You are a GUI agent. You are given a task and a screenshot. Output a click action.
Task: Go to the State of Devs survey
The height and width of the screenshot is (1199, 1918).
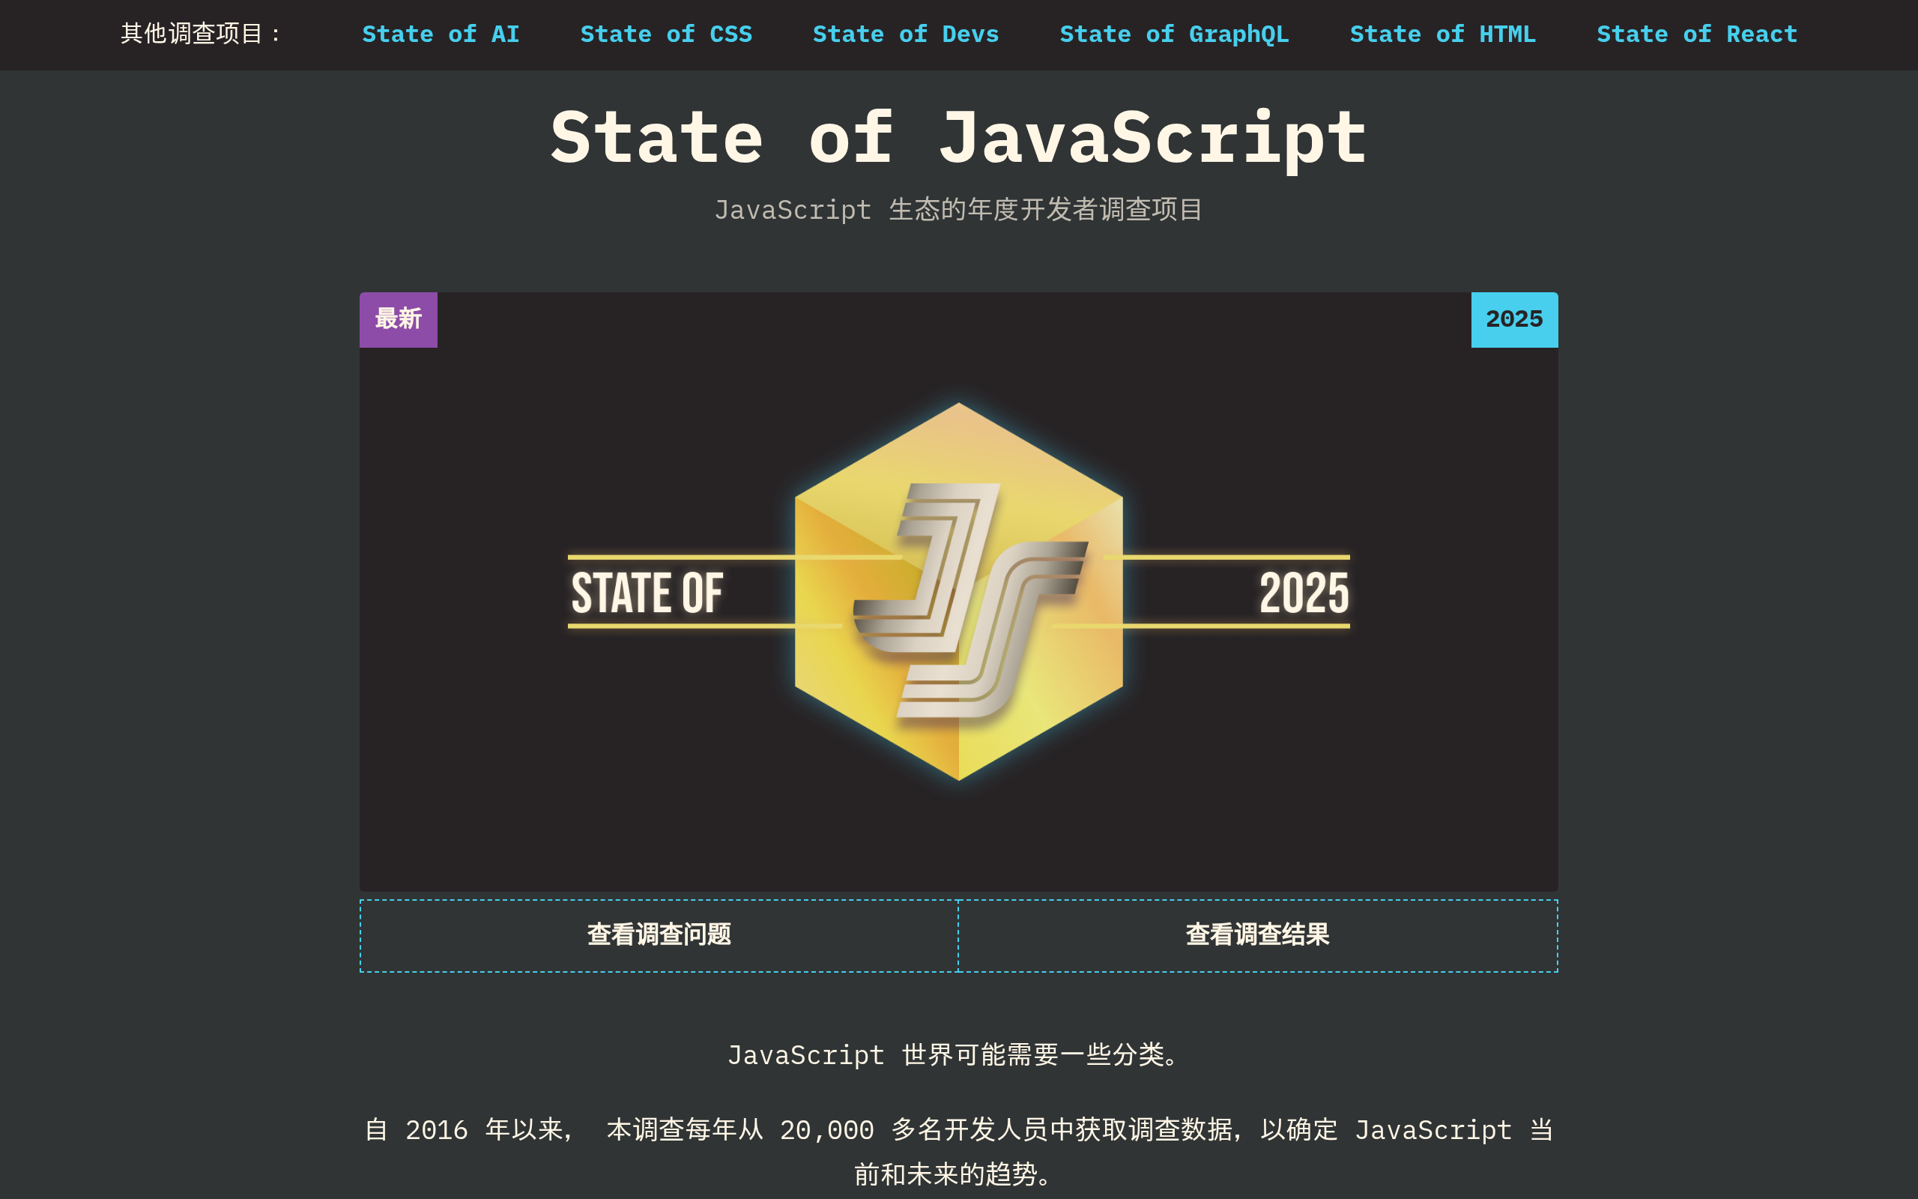click(x=905, y=34)
